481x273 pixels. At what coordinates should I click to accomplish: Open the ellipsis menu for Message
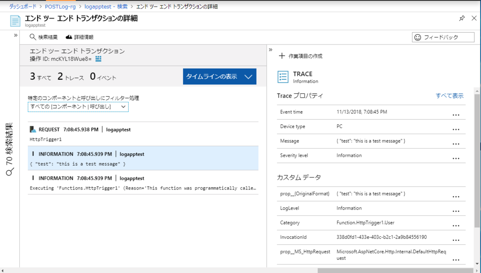pos(456,144)
